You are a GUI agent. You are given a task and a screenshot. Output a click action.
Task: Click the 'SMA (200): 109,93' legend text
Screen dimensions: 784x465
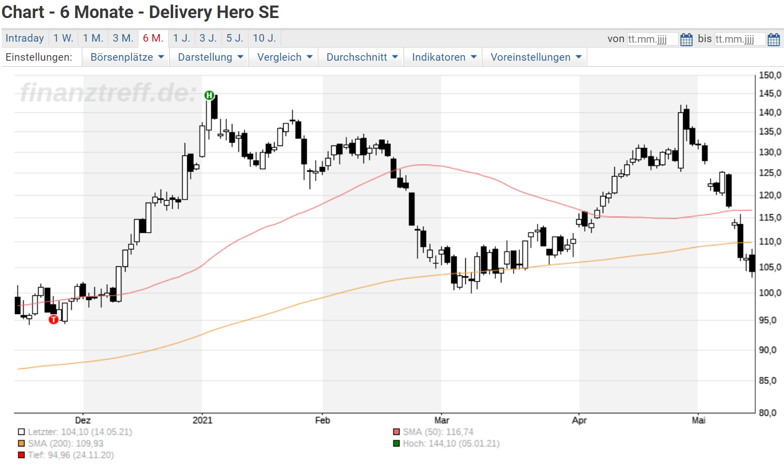click(x=66, y=443)
